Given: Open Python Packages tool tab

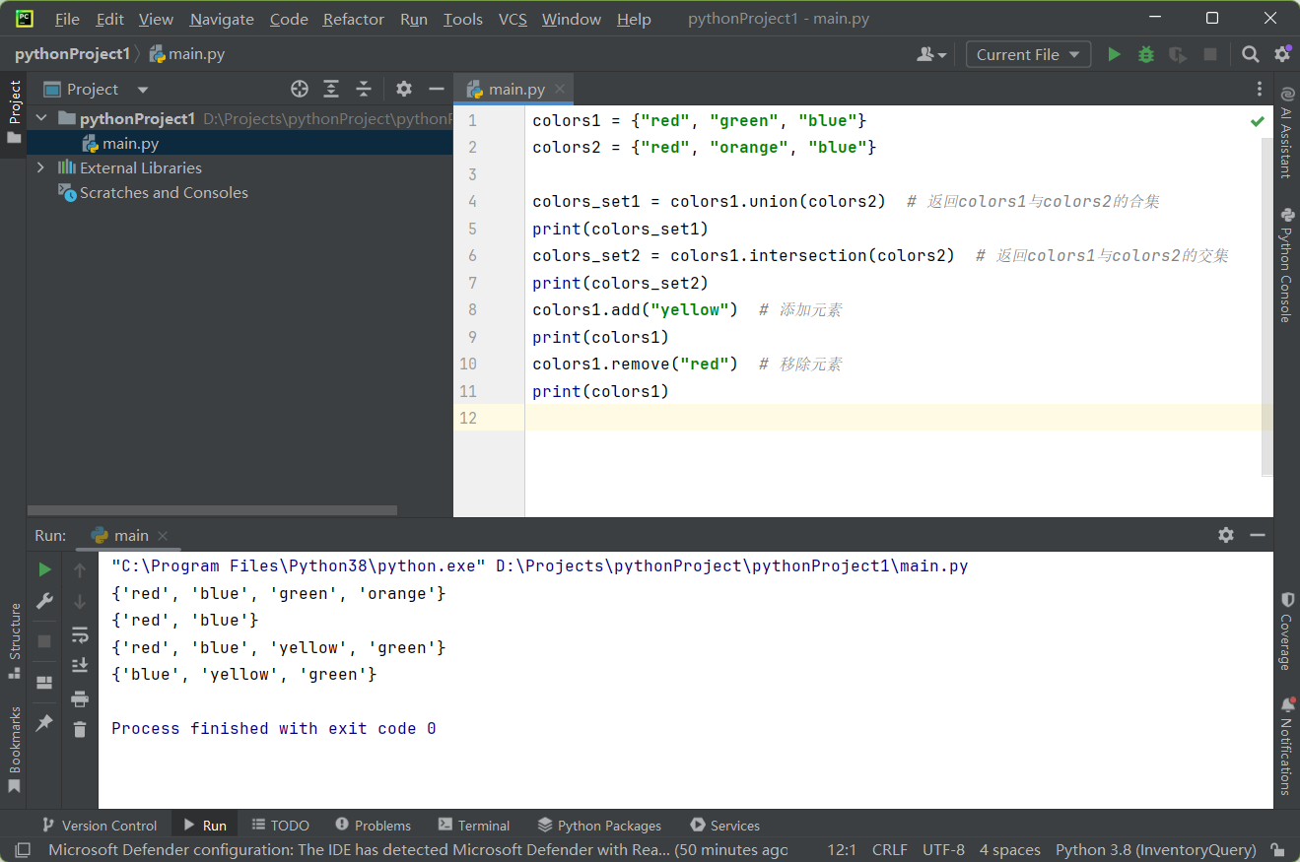Looking at the screenshot, I should [x=599, y=826].
